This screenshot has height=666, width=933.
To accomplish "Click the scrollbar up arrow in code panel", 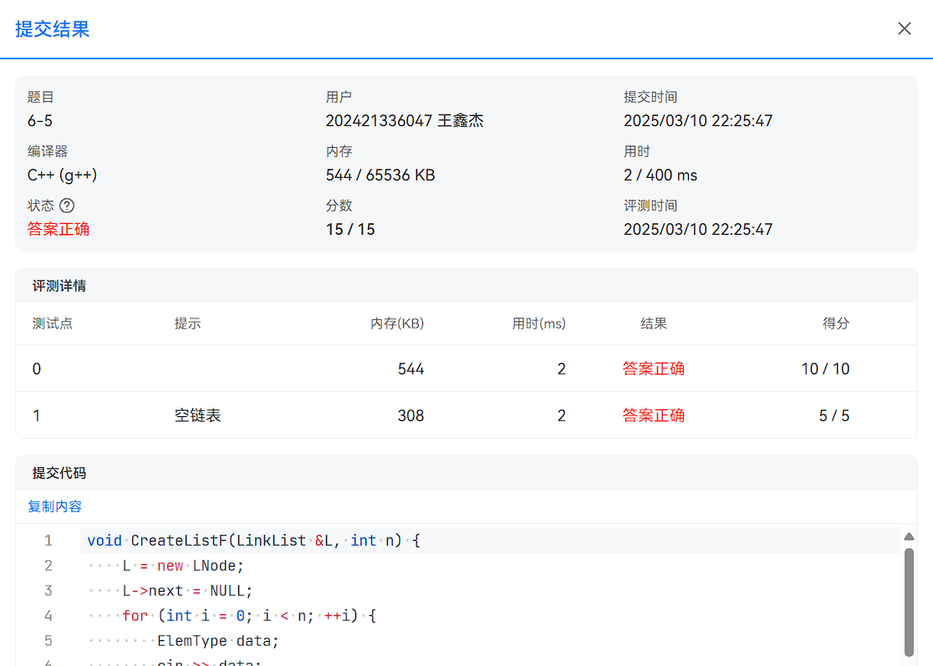I will (910, 537).
